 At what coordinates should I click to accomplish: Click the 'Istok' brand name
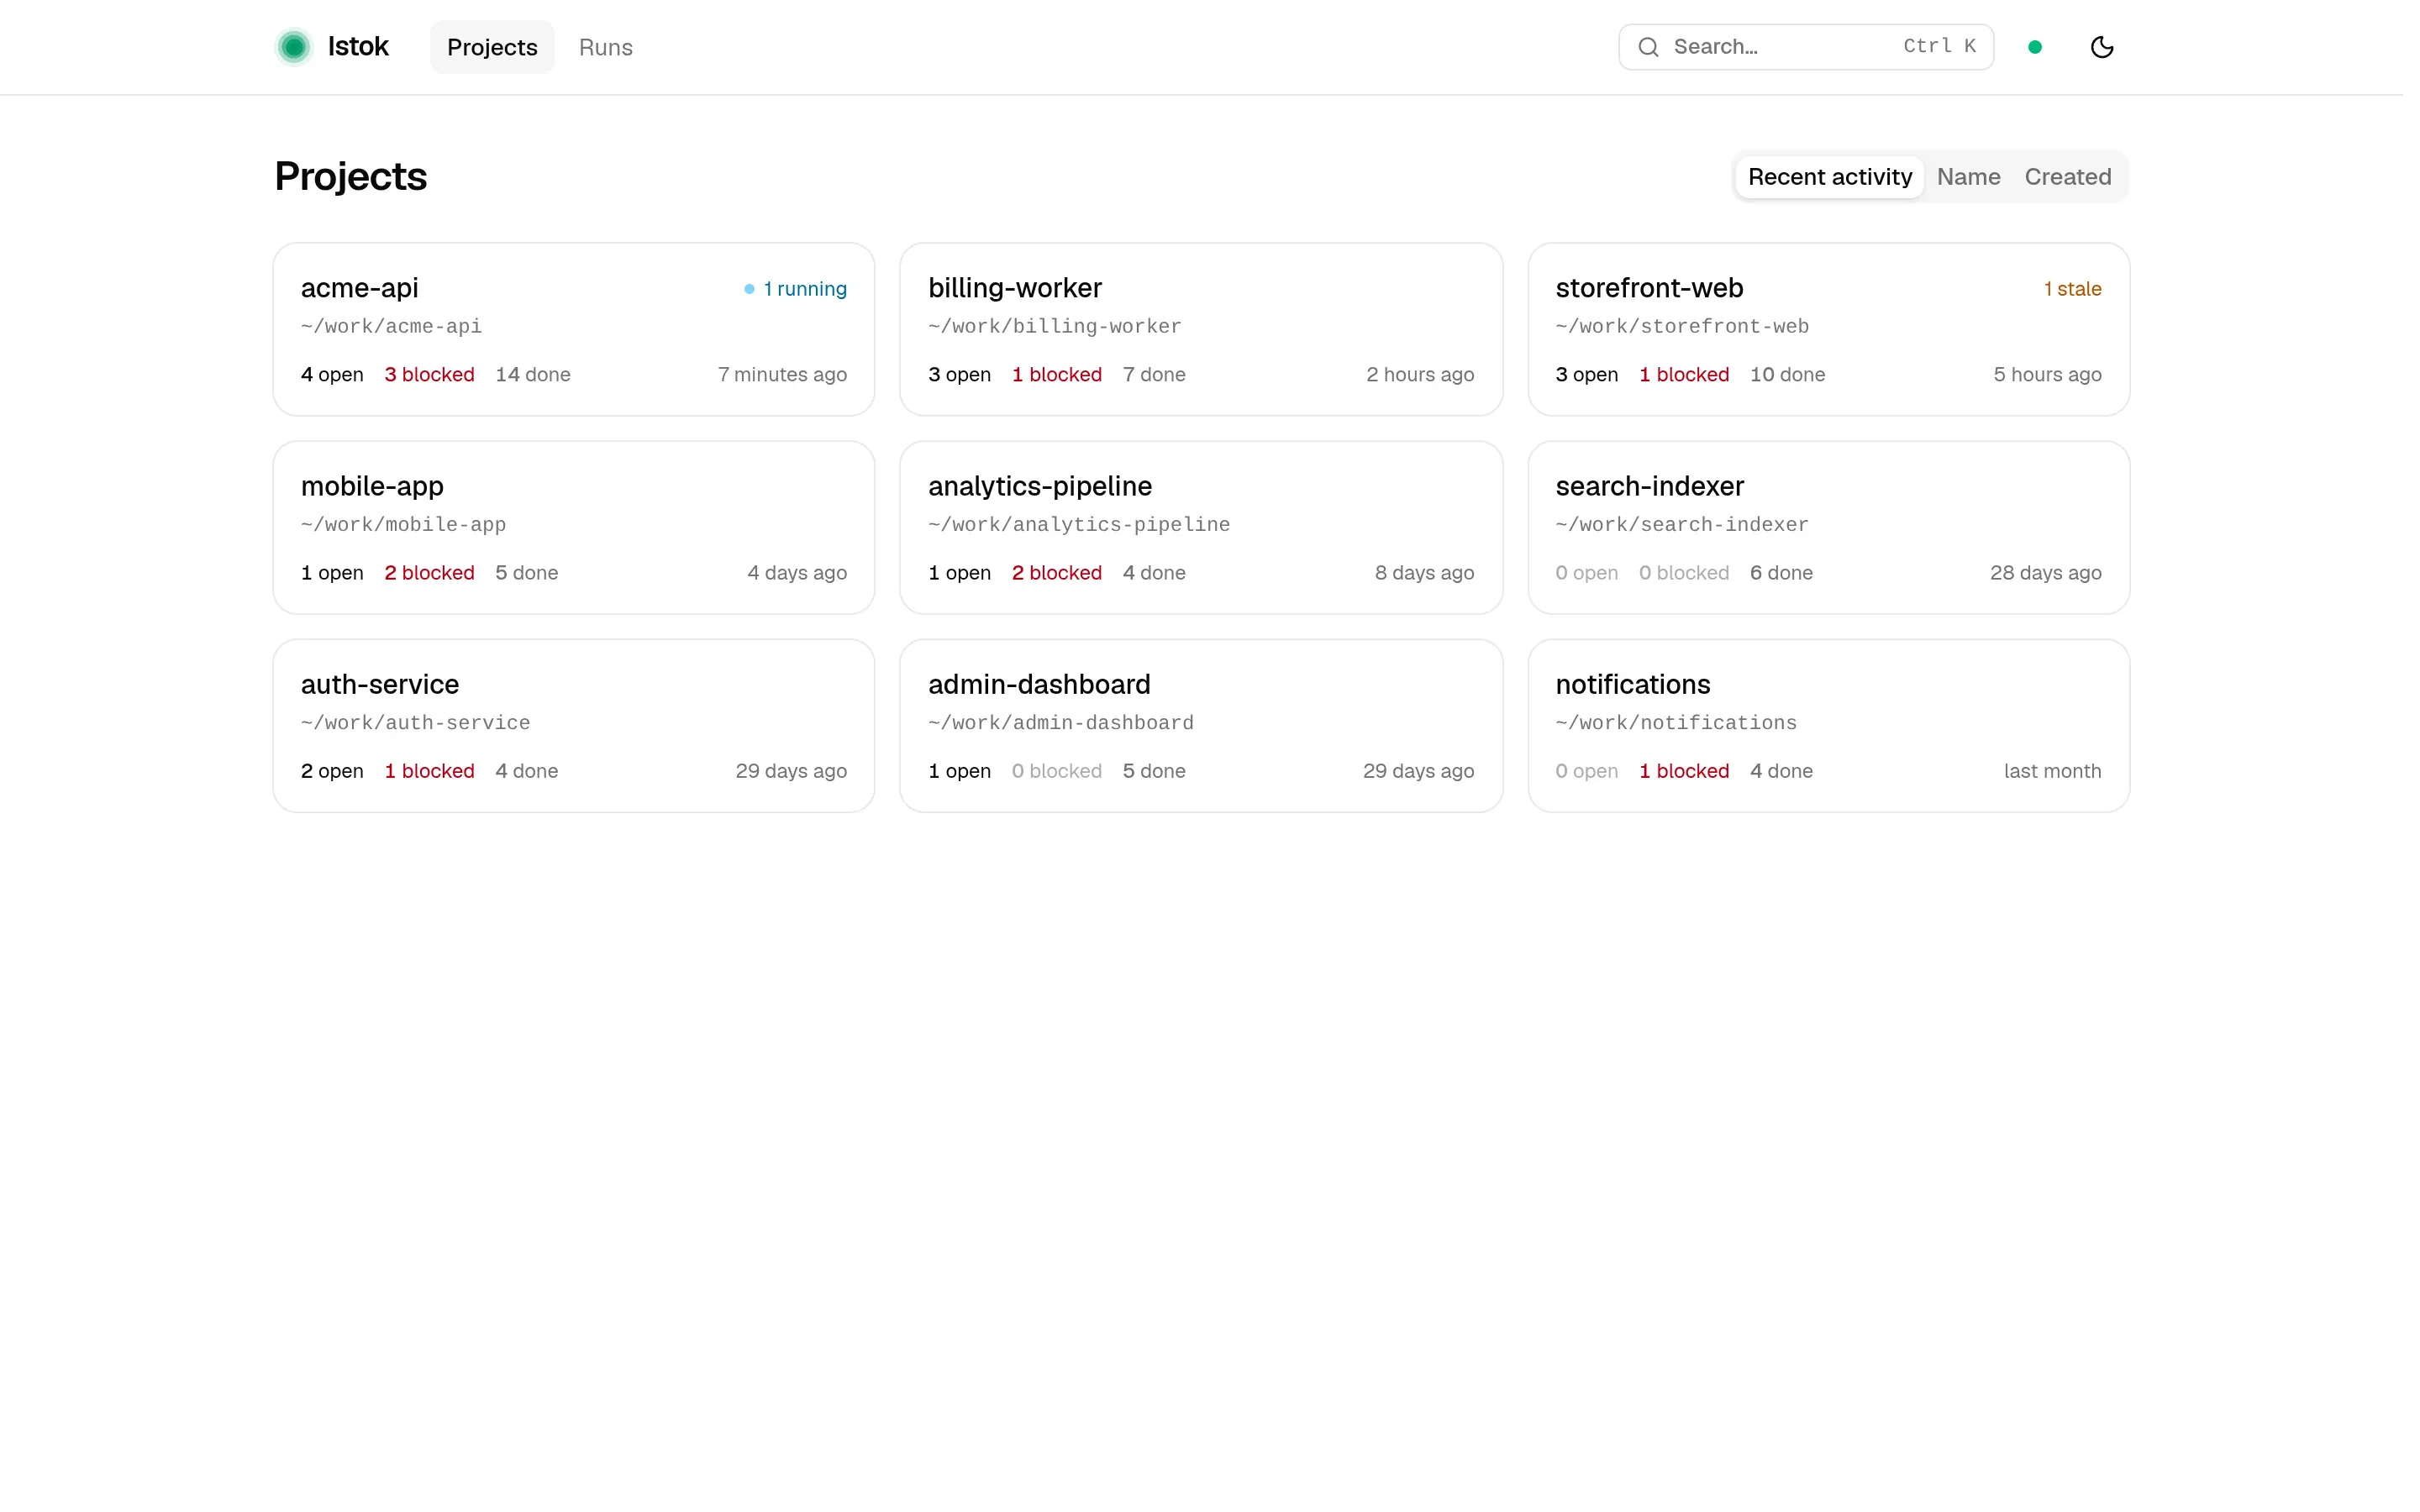point(358,47)
